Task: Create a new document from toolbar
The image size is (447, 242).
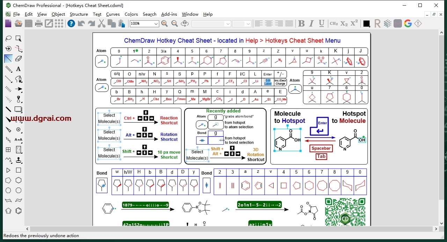Action: click(8, 23)
